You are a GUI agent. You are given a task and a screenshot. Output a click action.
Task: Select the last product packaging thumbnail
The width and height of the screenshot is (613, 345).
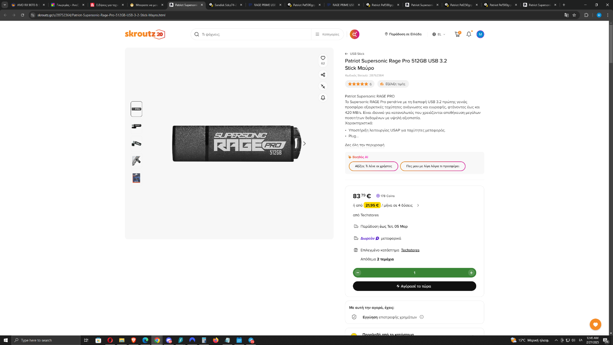point(136,178)
